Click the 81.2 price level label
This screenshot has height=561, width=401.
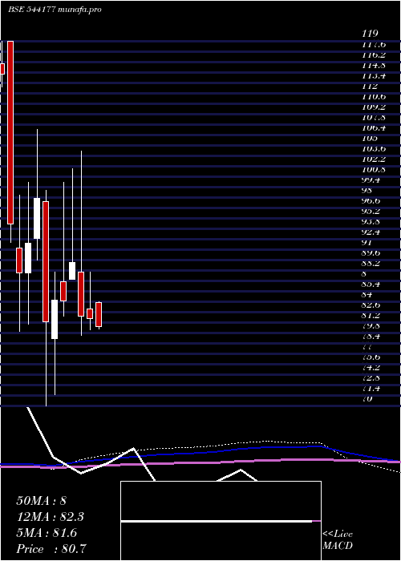[371, 314]
